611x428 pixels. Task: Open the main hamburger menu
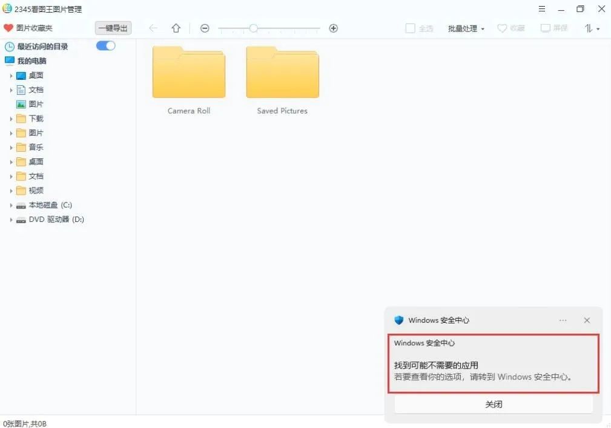[541, 9]
